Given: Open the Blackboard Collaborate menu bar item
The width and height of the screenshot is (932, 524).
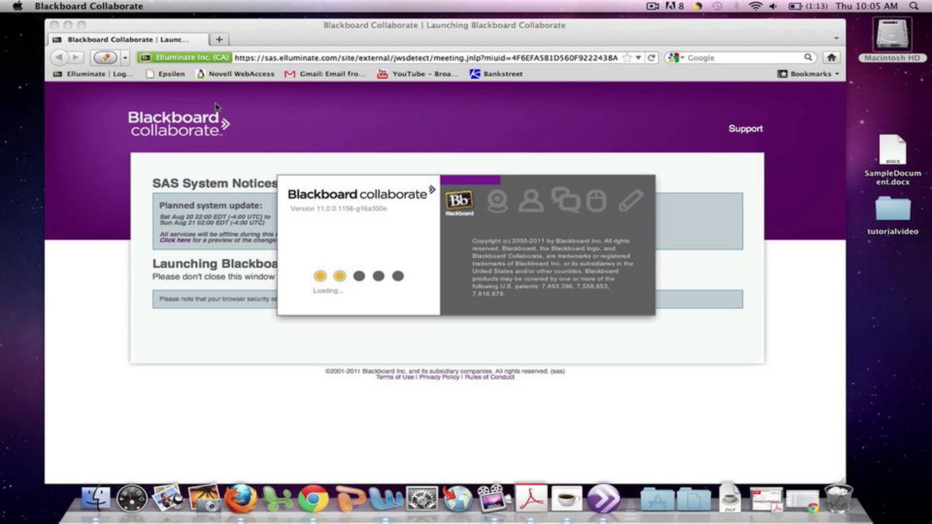Looking at the screenshot, I should tap(89, 6).
